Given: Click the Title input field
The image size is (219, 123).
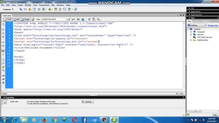Looking at the screenshot, I should click(53, 19).
